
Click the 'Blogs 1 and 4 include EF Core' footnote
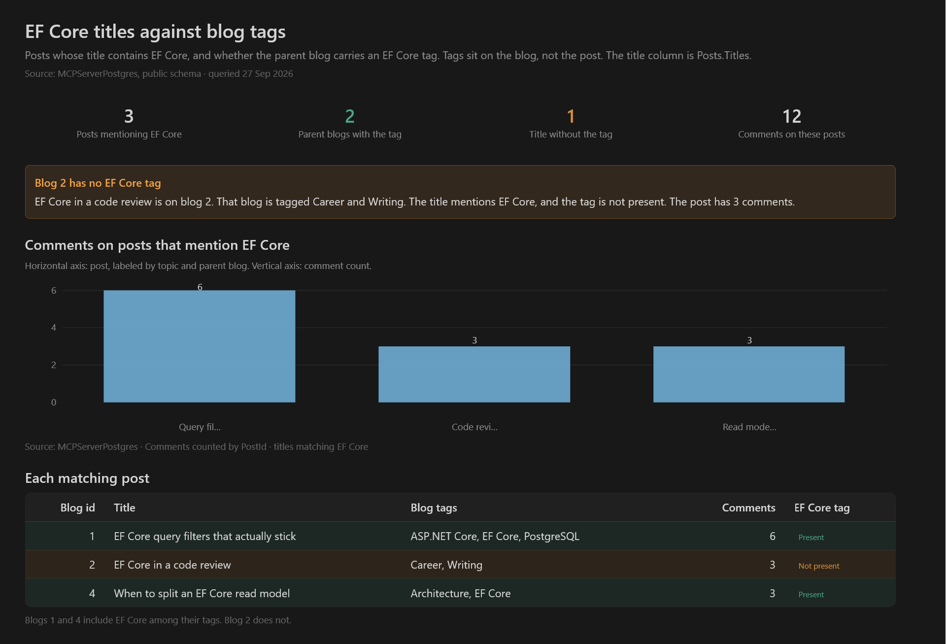pyautogui.click(x=158, y=620)
